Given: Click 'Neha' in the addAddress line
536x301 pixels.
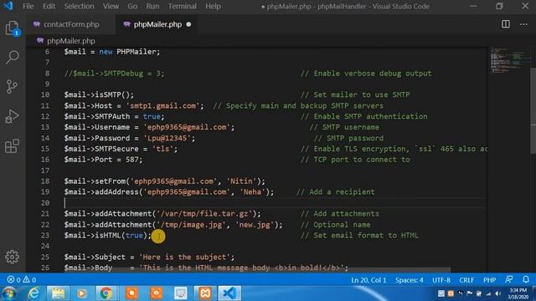Looking at the screenshot, I should [x=252, y=191].
